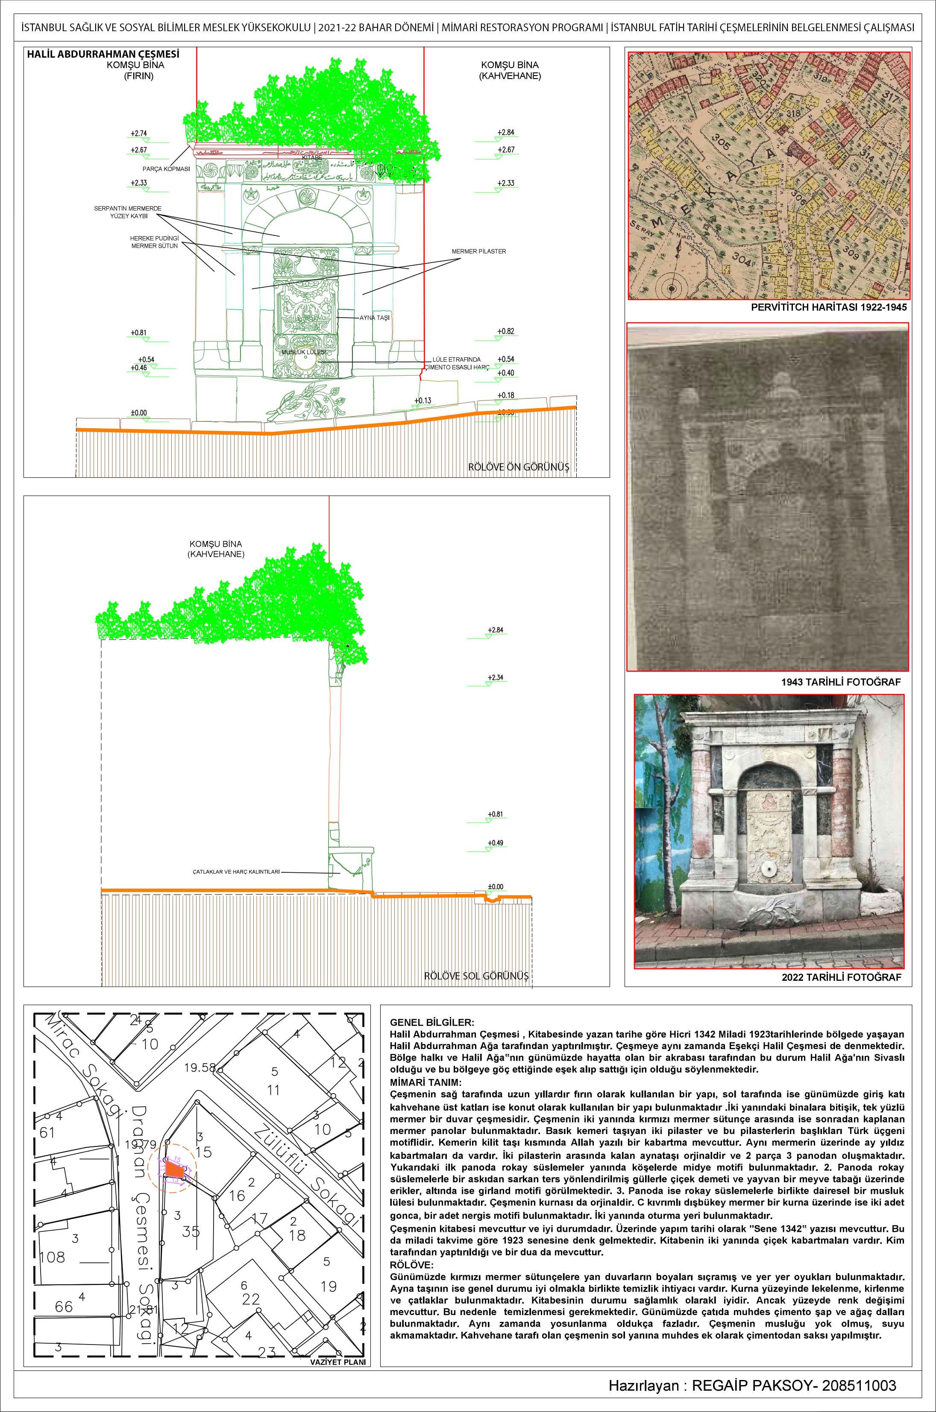Viewport: 936px width, 1412px height.
Task: Click the page header starting 'İSTANBUL SAĞLIK VE SOSYAL BİLİMLER'
Action: click(467, 28)
